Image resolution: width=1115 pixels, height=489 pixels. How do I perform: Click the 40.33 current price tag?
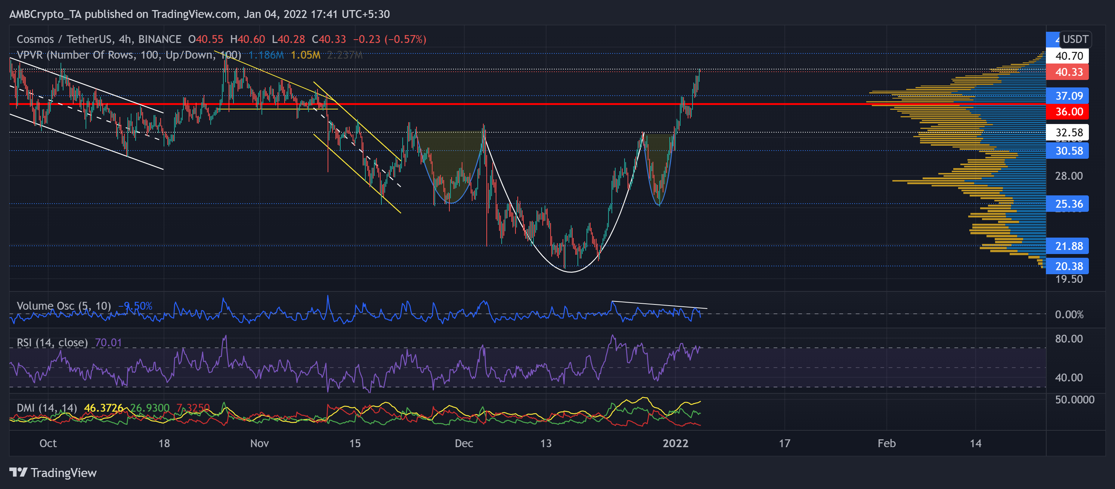[1068, 72]
